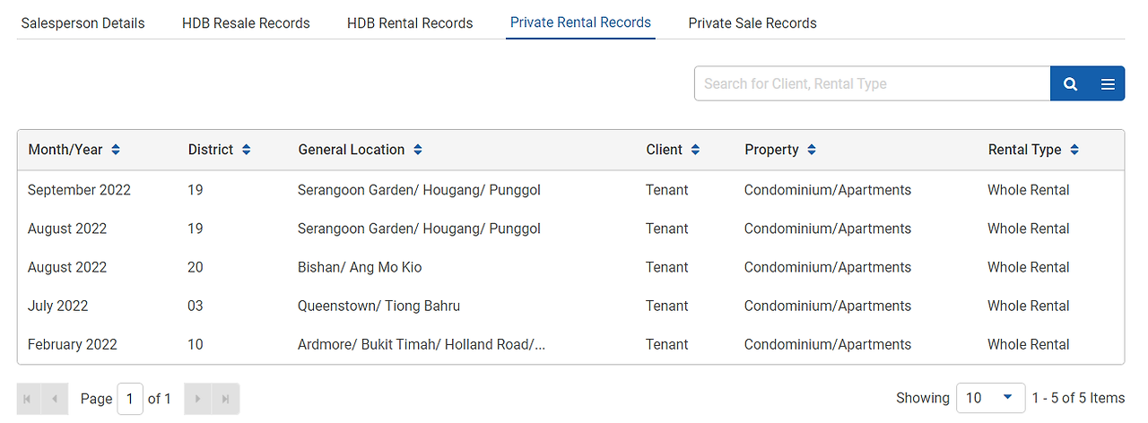This screenshot has height=423, width=1148.
Task: Focus the Client, Rental Type search field
Action: click(872, 83)
